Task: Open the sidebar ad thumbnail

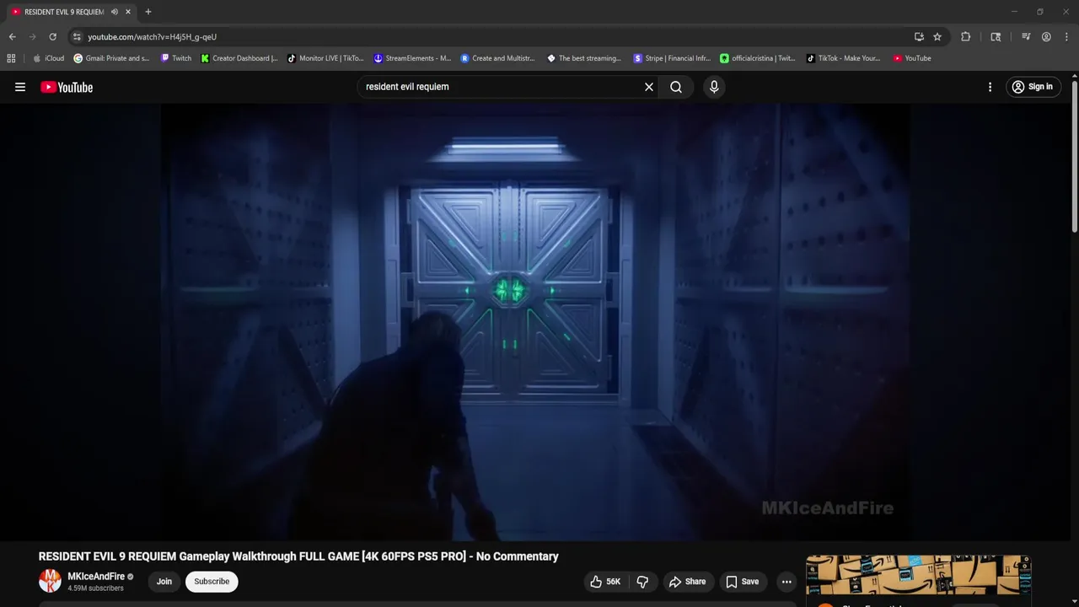Action: tap(918, 575)
